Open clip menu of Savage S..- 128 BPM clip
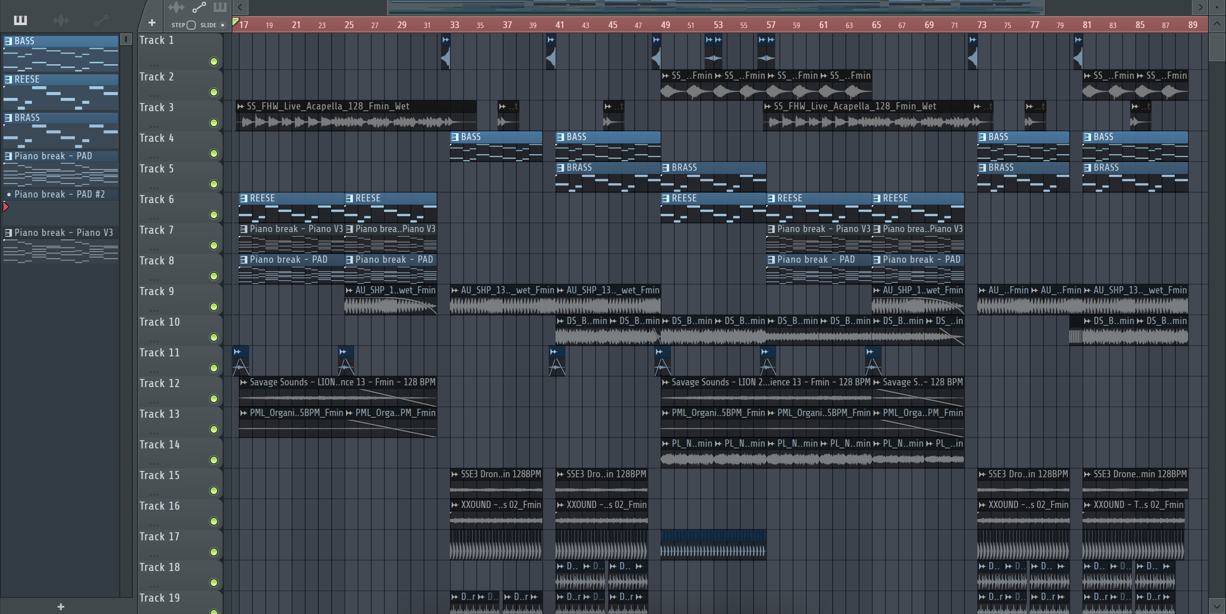Viewport: 1226px width, 614px height. pos(877,382)
